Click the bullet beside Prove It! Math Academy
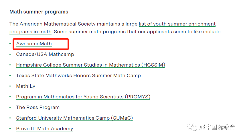The height and width of the screenshot is (138, 243). coord(10,129)
